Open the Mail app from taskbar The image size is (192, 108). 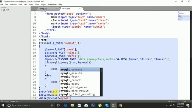click(86, 105)
